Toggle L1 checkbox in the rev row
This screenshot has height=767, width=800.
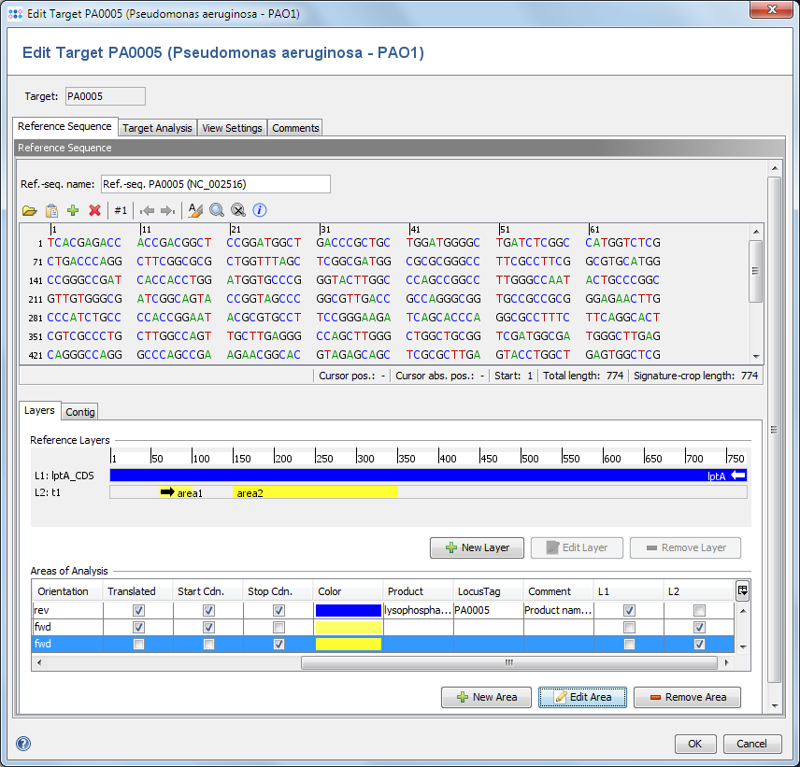point(629,610)
